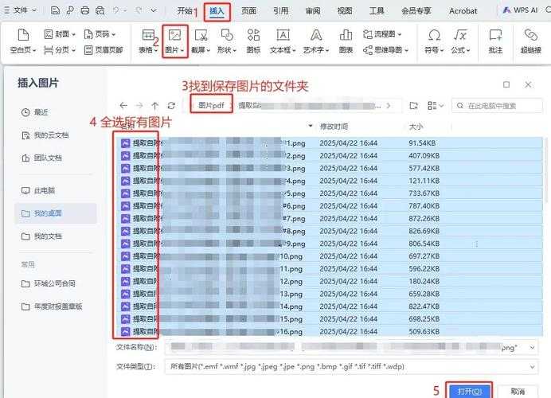Image resolution: width=551 pixels, height=398 pixels.
Task: Open the 流程图 flowchart dropdown
Action: 382,34
